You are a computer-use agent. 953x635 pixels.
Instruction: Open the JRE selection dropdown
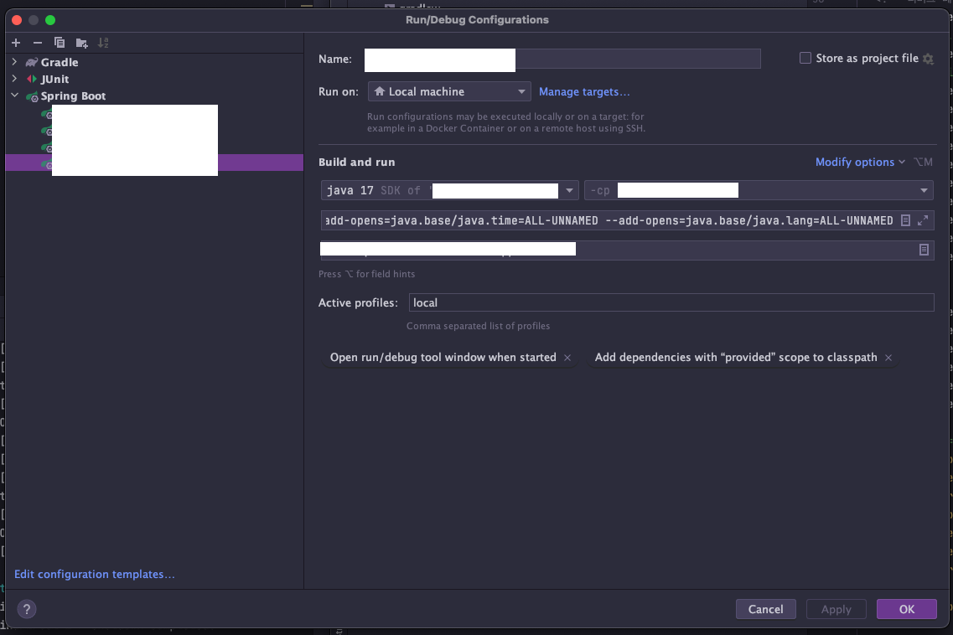pyautogui.click(x=570, y=190)
